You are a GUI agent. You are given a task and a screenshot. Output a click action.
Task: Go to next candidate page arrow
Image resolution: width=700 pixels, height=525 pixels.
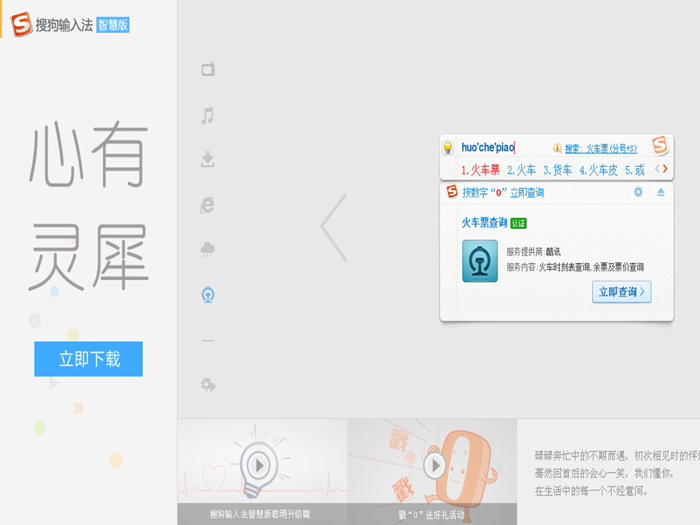pos(665,168)
